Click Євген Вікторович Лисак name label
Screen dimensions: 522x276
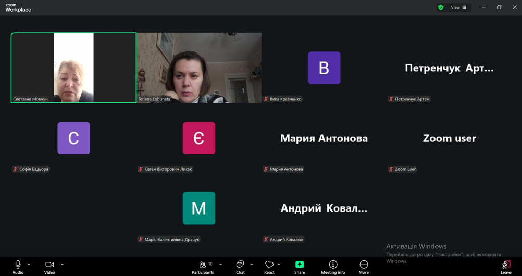(168, 169)
